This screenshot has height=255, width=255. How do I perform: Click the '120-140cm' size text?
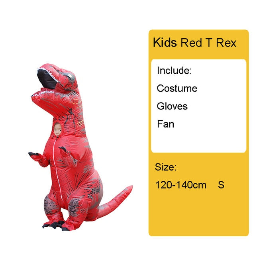(180, 185)
